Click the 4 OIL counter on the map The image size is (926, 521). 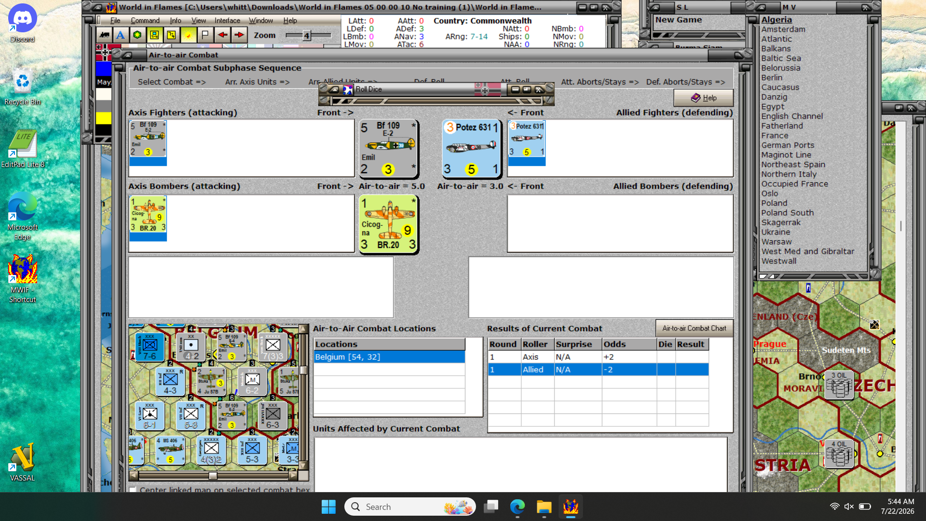pos(839,454)
